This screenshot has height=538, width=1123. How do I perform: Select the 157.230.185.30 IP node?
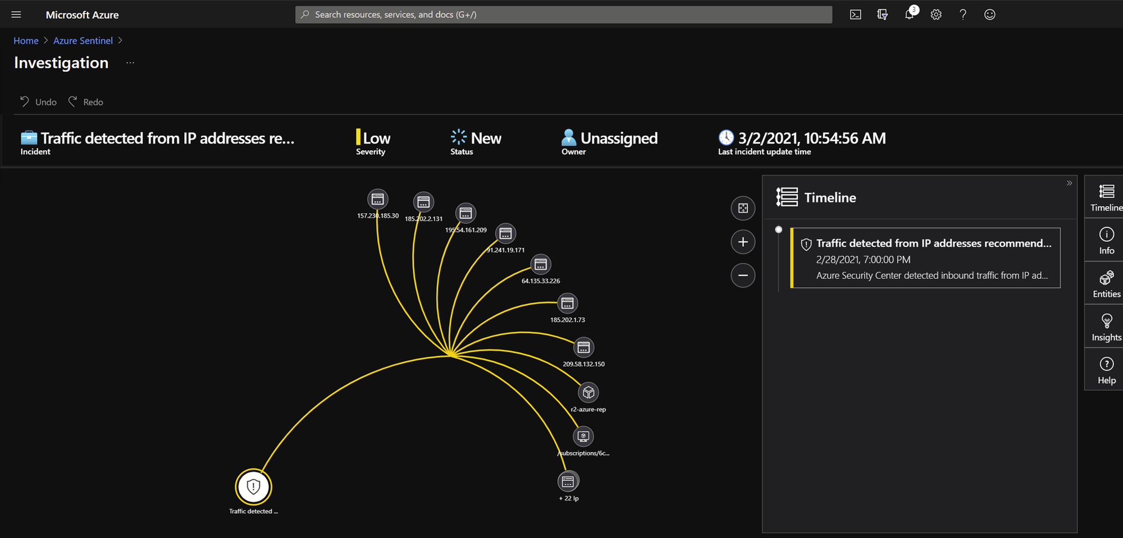click(377, 199)
